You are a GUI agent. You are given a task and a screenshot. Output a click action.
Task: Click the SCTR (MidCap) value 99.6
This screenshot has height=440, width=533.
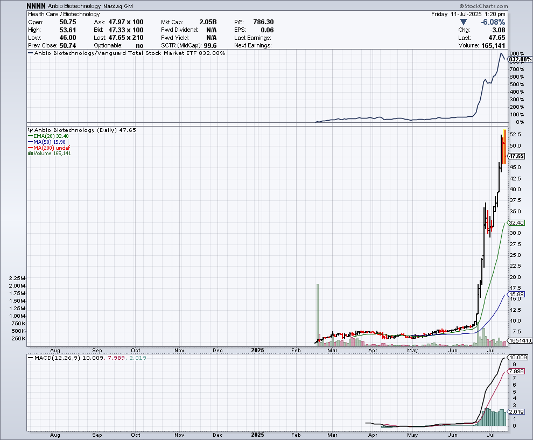(210, 46)
